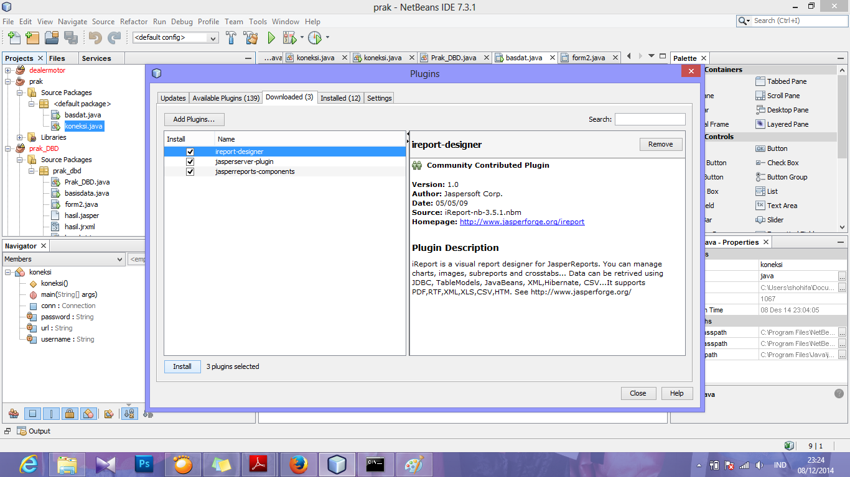Click the green cube status bar icon

click(789, 446)
